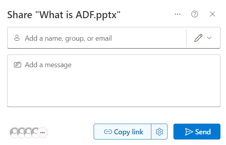Open the help question mark icon
226x145 pixels.
point(194,14)
